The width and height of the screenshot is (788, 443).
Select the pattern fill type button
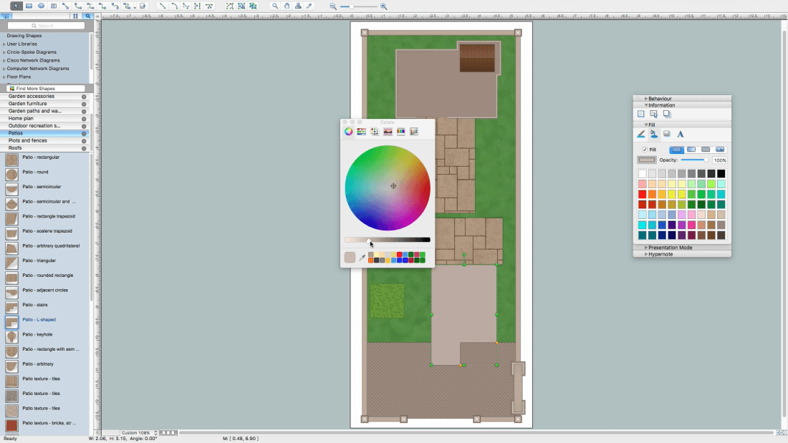coord(706,150)
